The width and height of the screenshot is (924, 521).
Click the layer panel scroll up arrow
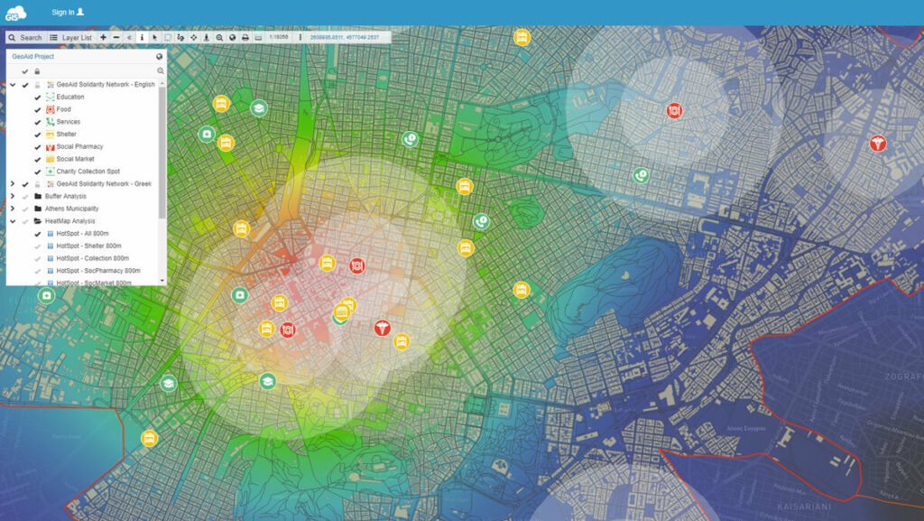pos(162,84)
